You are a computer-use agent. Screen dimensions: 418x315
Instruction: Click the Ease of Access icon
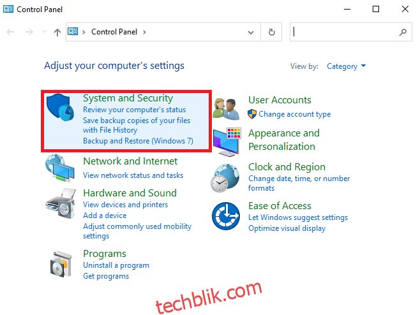coord(226,216)
